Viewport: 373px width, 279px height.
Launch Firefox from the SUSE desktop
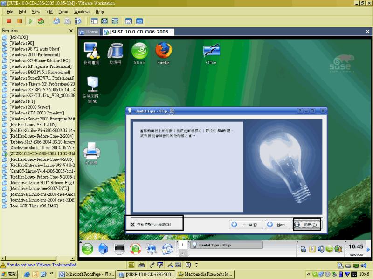point(164,53)
